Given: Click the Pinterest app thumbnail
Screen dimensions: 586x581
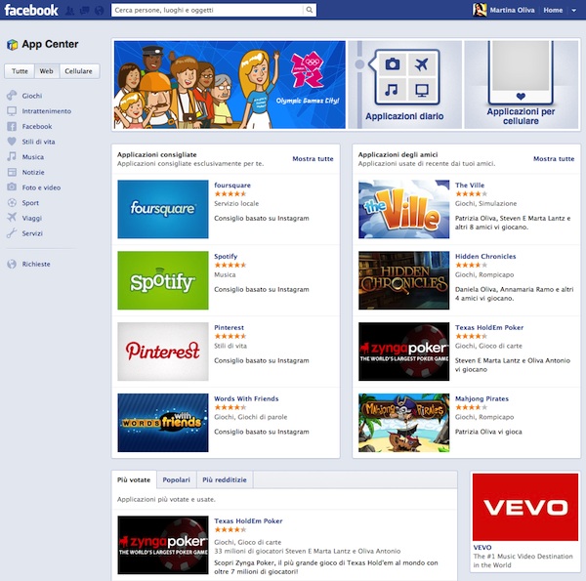Looking at the screenshot, I should coord(163,352).
